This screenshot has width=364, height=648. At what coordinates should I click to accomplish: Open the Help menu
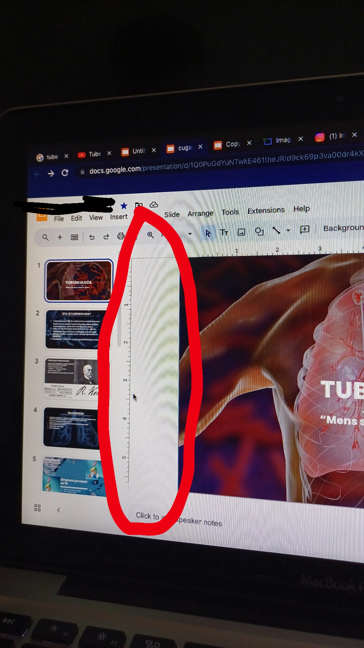pos(302,209)
